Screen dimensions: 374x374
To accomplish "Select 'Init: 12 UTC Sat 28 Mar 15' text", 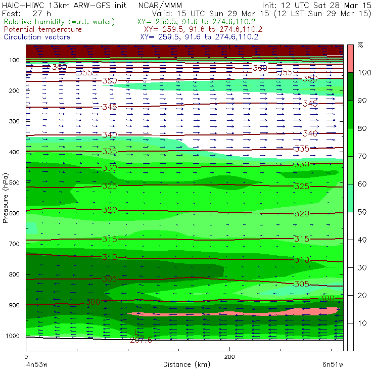I will click(317, 5).
